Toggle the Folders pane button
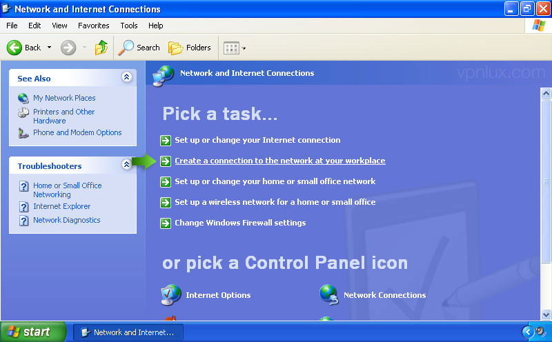Viewport: 552px width, 342px height. [190, 48]
